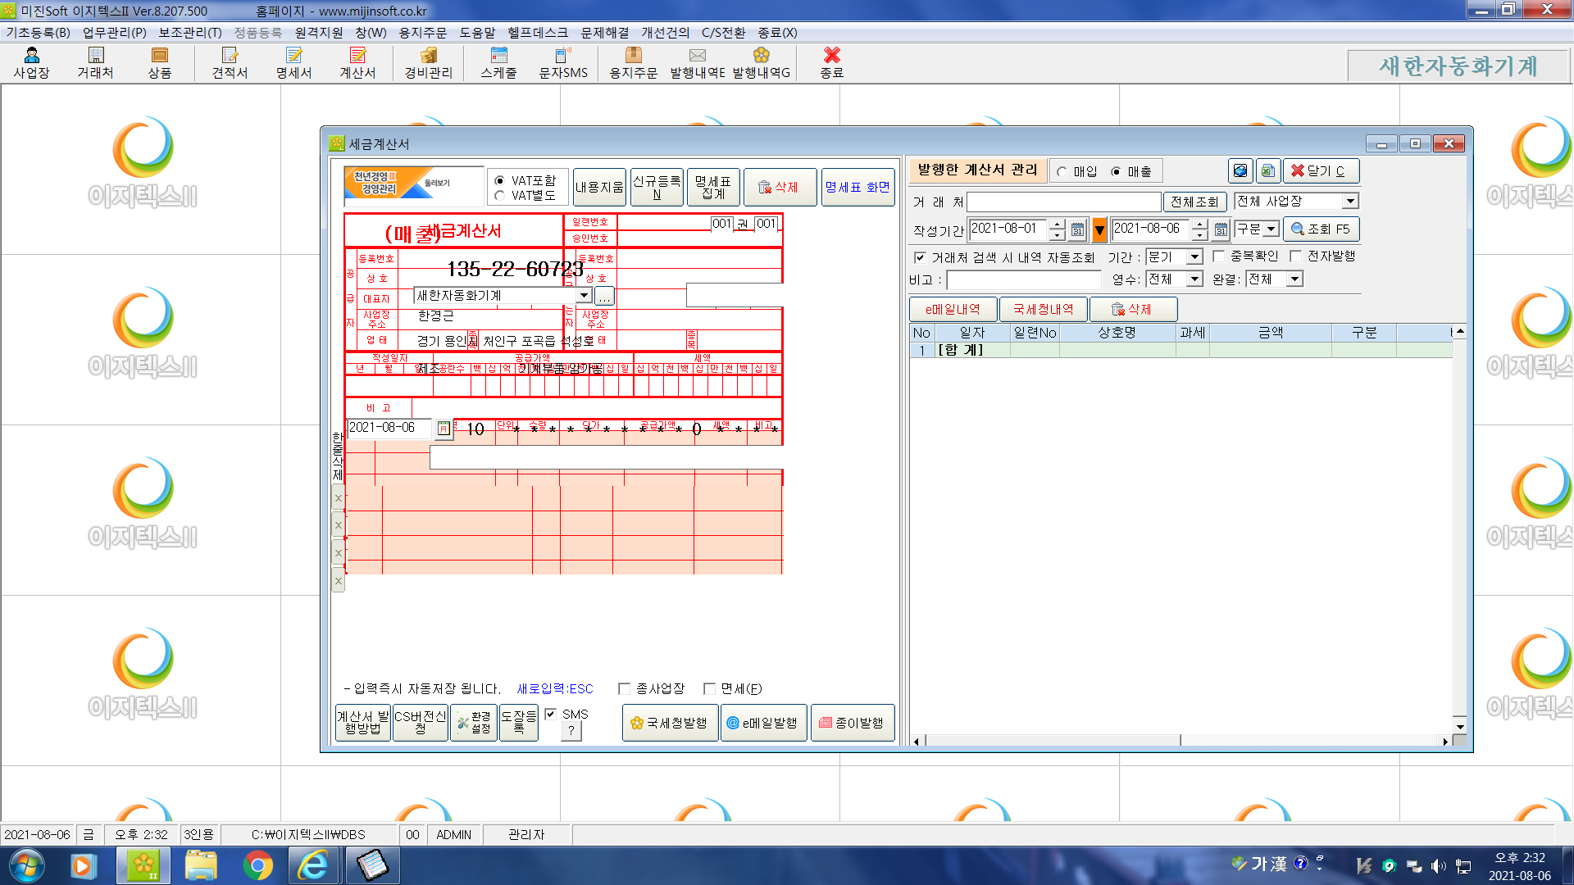Uncheck the SMS checkbox
This screenshot has width=1574, height=885.
tap(551, 714)
